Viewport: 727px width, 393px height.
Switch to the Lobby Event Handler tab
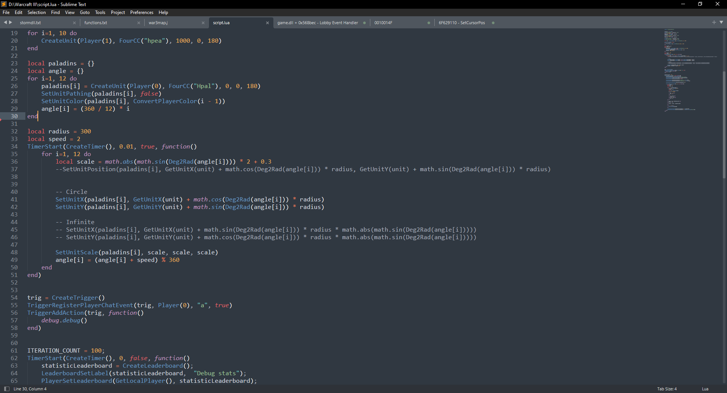(317, 23)
